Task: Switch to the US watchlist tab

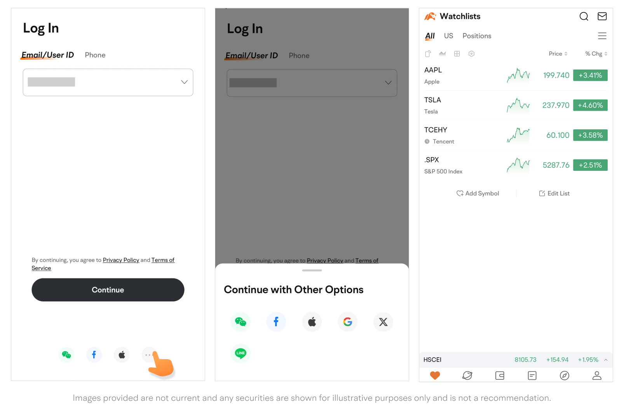Action: pos(448,36)
